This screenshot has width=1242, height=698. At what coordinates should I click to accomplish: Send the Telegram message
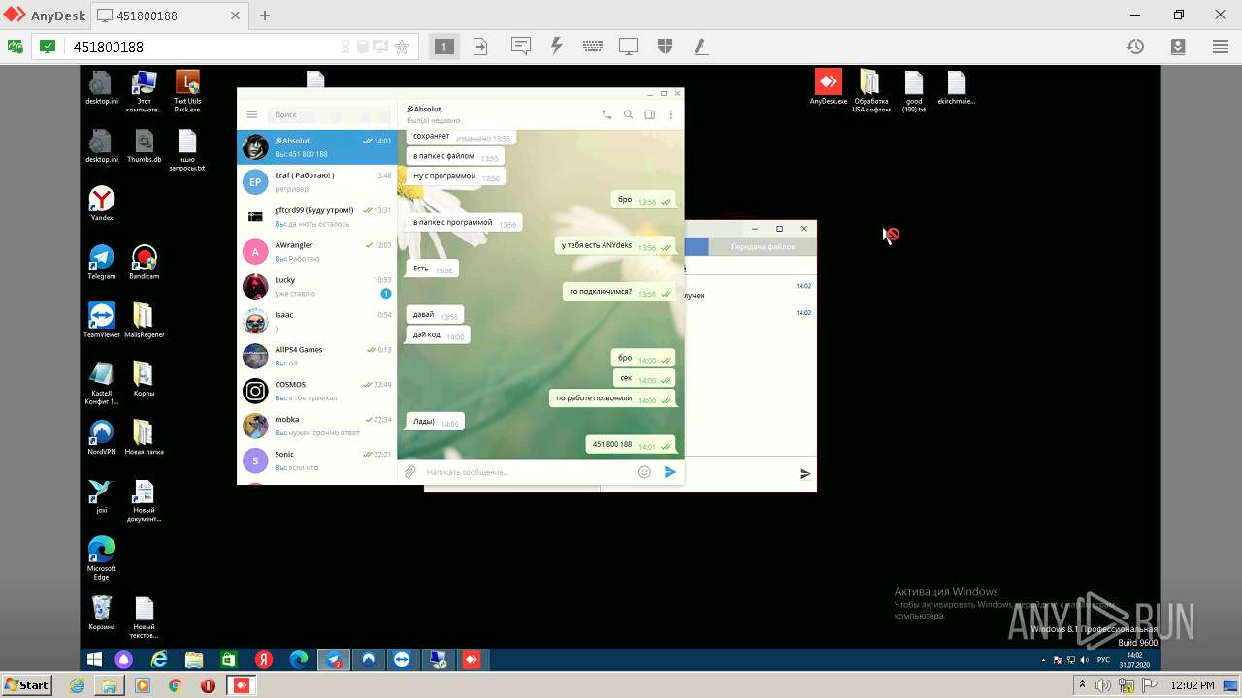tap(670, 472)
